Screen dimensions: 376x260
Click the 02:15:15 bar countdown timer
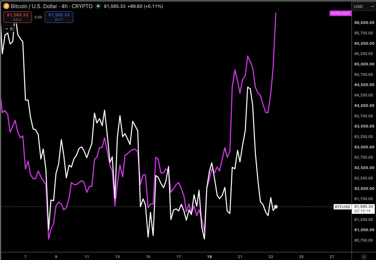pos(363,211)
